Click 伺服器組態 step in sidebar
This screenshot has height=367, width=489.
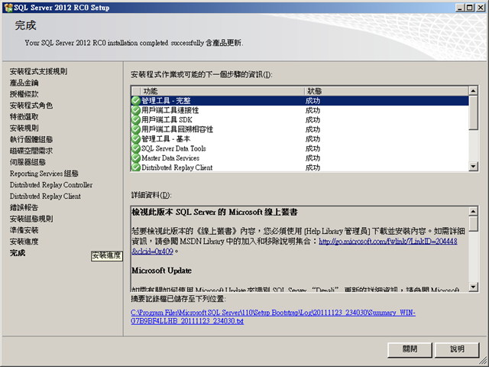28,162
